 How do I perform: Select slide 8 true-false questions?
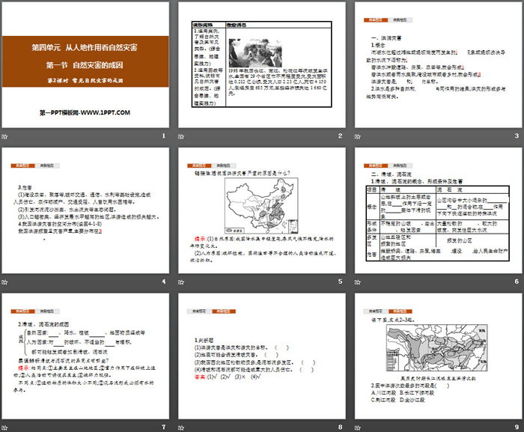(x=262, y=356)
